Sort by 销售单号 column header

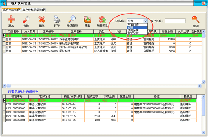17,97
